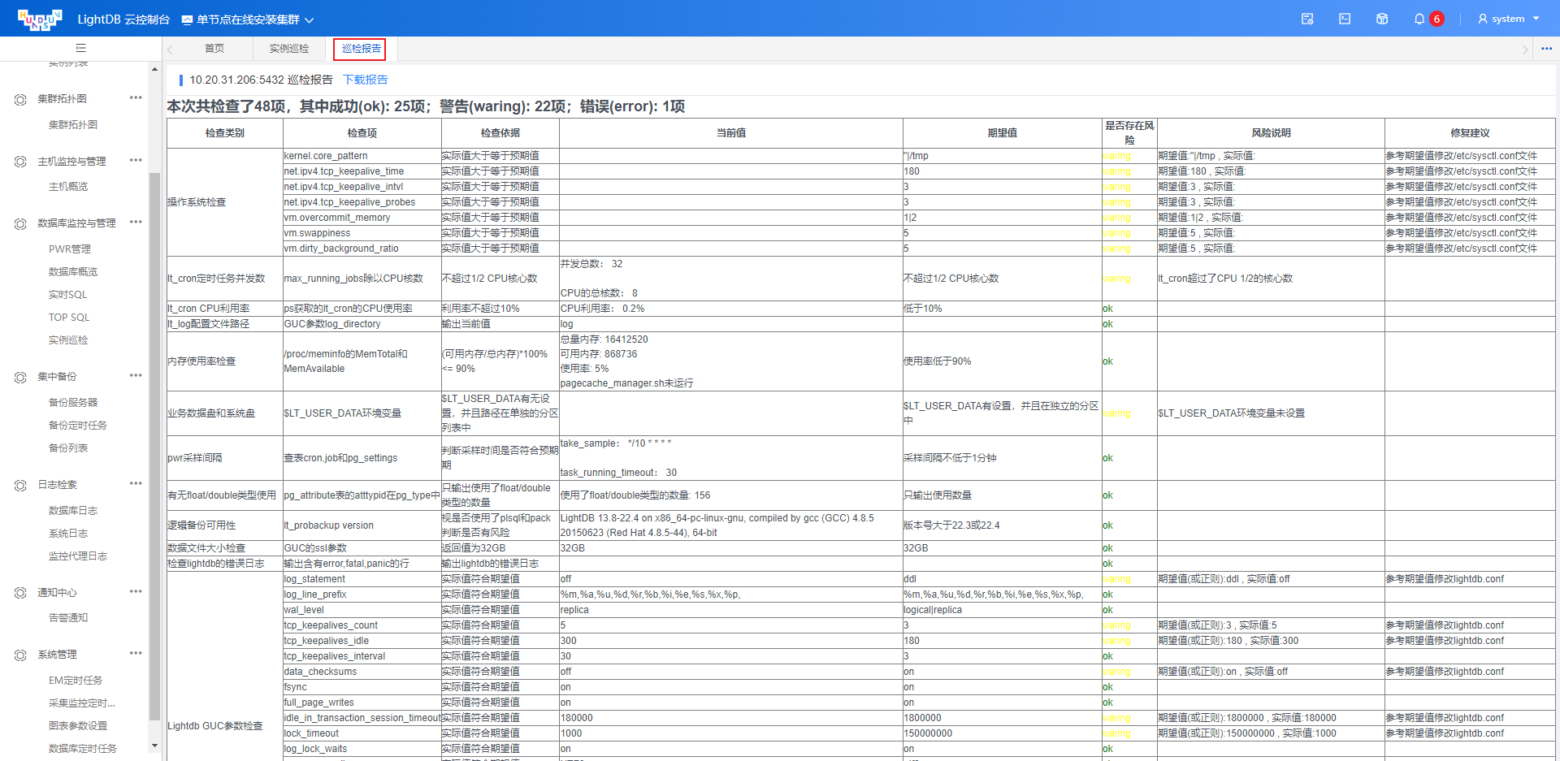The image size is (1560, 761).
Task: Open the terminal console icon in header
Action: pos(1345,19)
